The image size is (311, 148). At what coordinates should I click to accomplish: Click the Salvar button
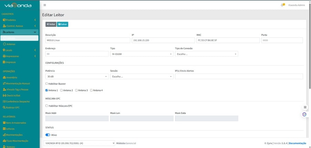tap(62, 24)
